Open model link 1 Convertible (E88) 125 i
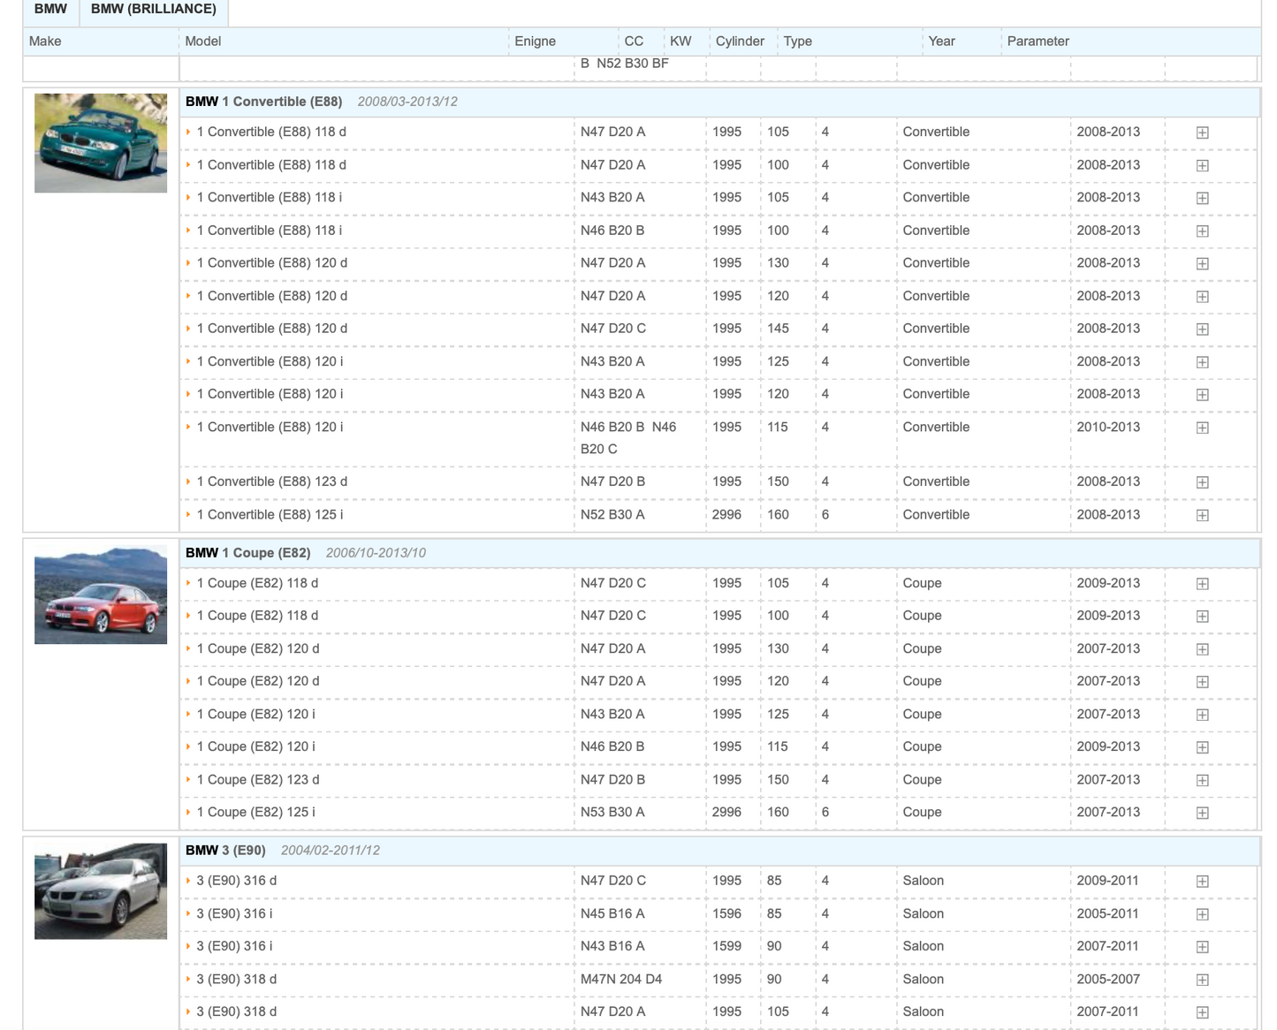This screenshot has height=1030, width=1277. click(270, 515)
